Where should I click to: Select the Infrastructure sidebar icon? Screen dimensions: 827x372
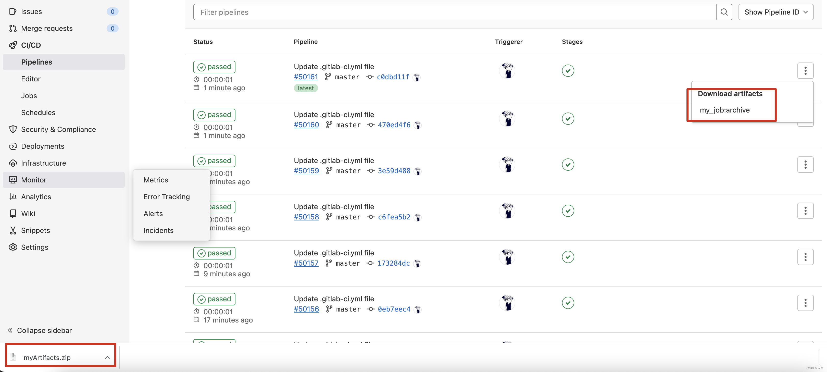(13, 163)
